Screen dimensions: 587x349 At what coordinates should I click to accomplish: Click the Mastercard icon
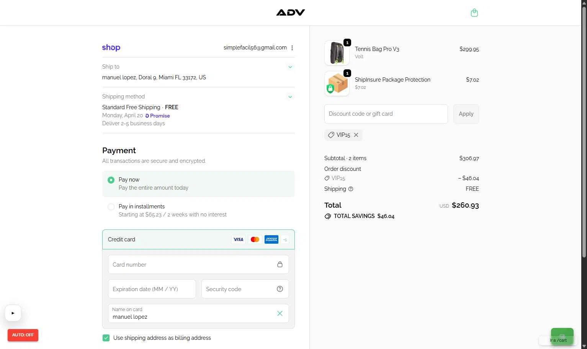pyautogui.click(x=255, y=239)
